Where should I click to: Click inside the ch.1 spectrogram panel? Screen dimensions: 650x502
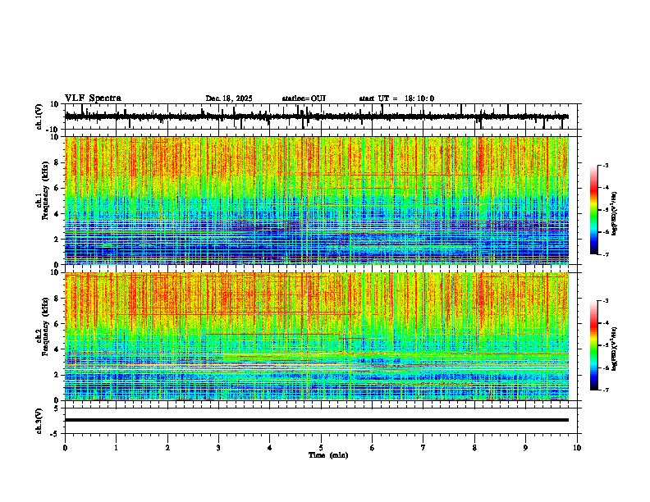(x=317, y=200)
